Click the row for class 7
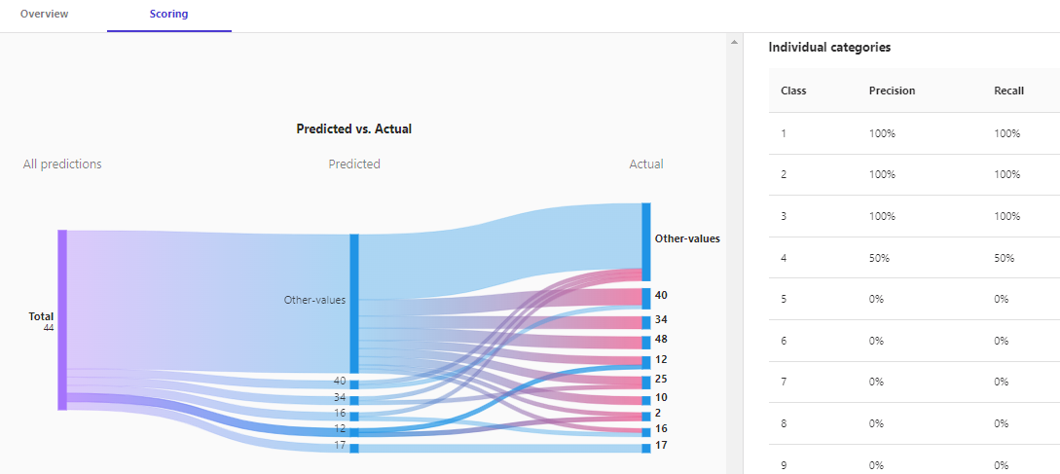The height and width of the screenshot is (474, 1060). (913, 383)
